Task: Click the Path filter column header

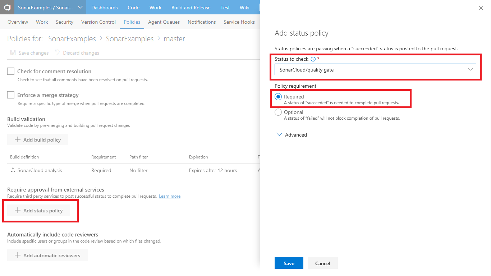Action: [x=138, y=157]
